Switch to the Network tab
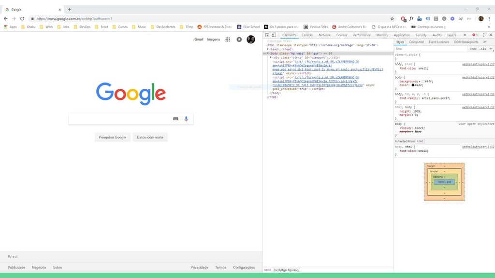495x278 pixels. (324, 35)
